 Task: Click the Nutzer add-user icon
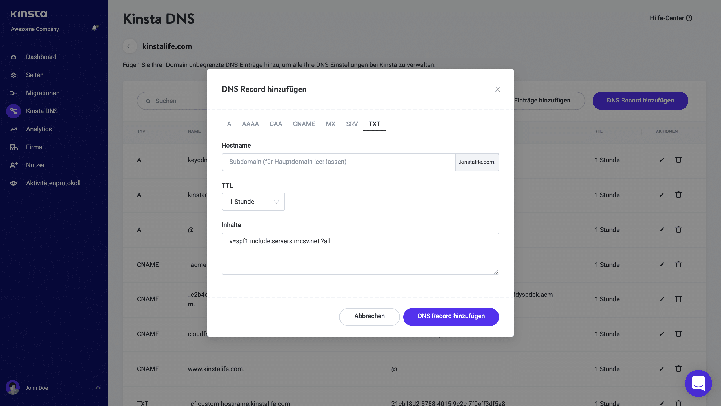(x=14, y=165)
